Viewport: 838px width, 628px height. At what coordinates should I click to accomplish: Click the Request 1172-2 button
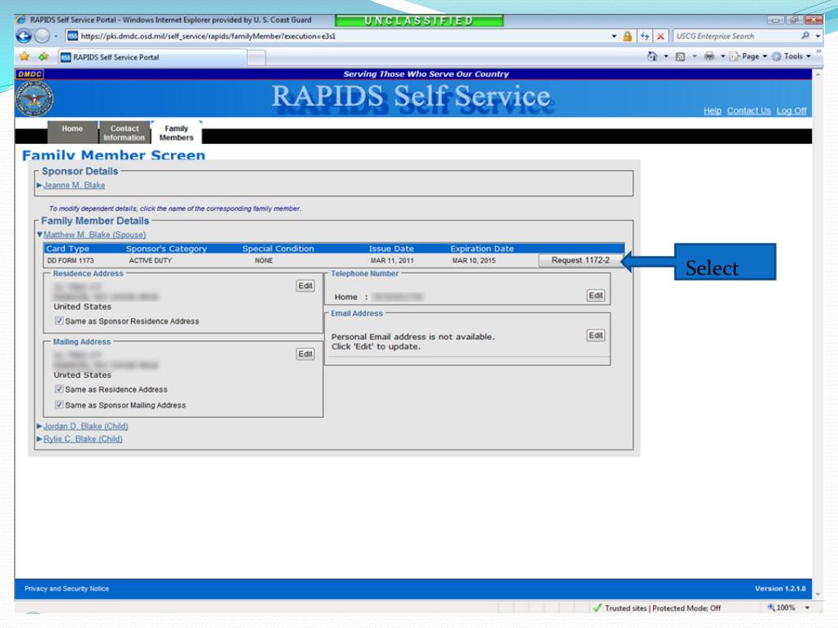pos(580,260)
